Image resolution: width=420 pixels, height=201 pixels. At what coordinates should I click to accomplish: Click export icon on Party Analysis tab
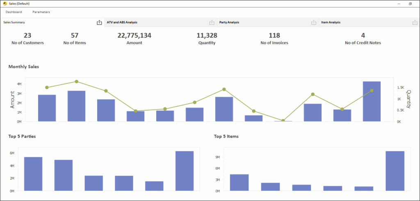[313, 22]
